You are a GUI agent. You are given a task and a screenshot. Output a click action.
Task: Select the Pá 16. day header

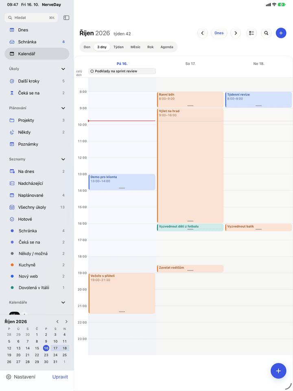(122, 64)
